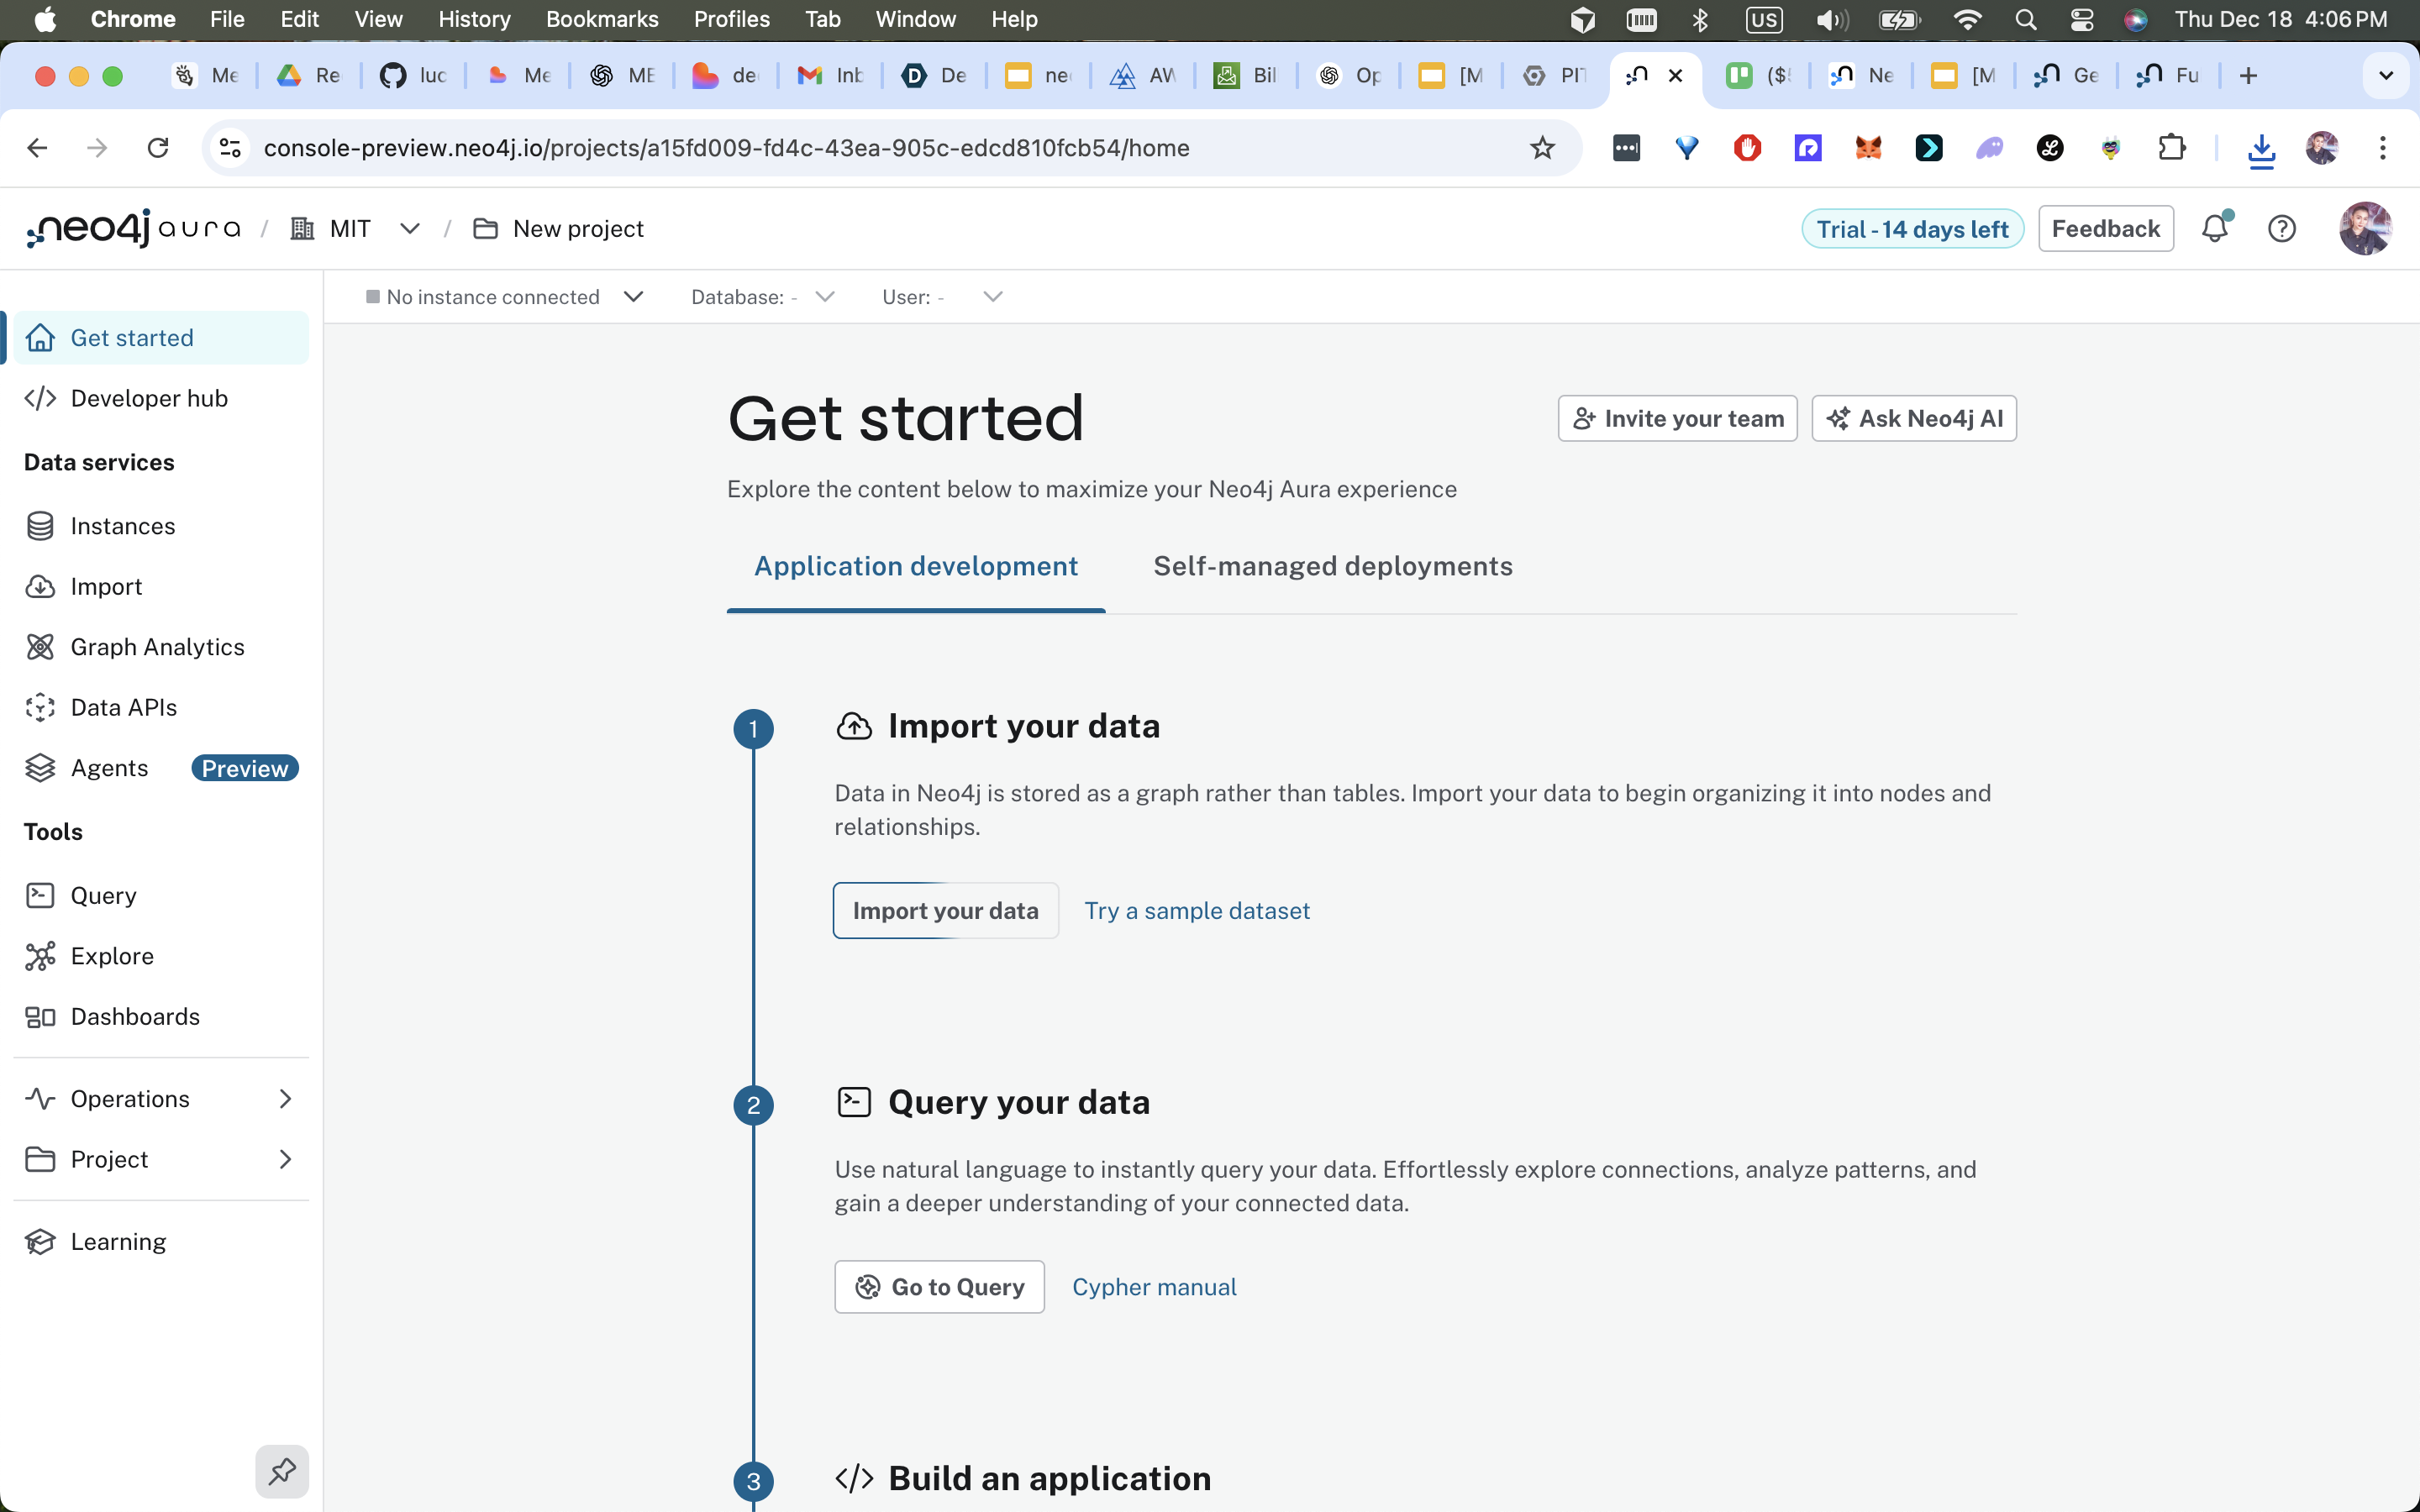2420x1512 pixels.
Task: Open Graph Analytics in the sidebar
Action: coord(157,647)
